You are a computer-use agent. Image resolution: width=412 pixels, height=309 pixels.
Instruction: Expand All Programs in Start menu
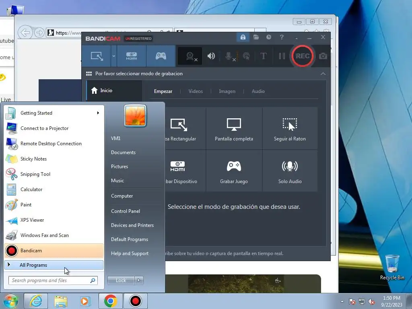tap(54, 265)
